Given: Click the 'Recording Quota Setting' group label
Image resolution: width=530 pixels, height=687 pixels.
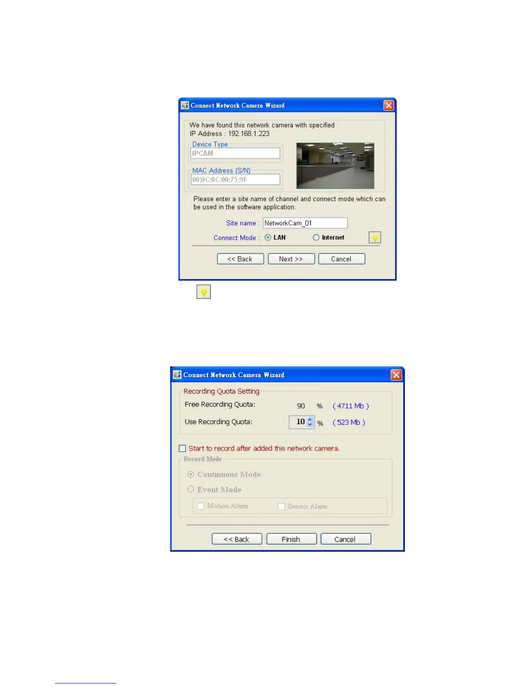Looking at the screenshot, I should click(x=221, y=391).
